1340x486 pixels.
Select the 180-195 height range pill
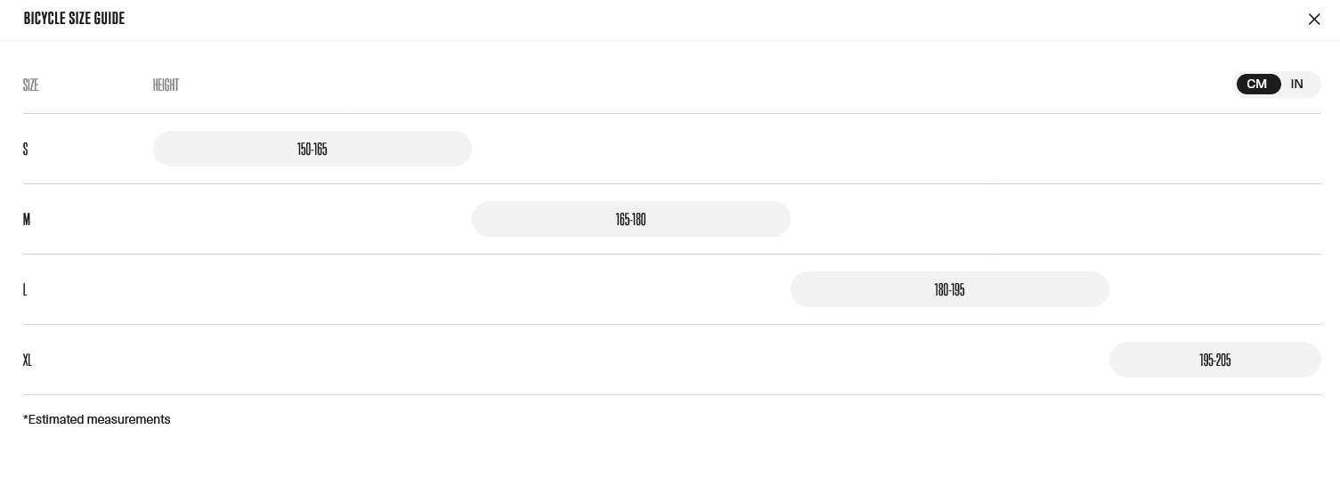coord(950,289)
